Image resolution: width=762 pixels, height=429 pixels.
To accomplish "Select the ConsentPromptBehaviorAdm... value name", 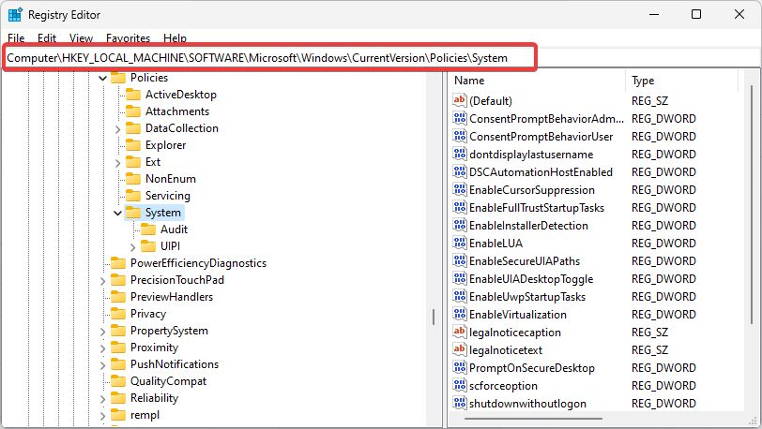I will click(546, 118).
